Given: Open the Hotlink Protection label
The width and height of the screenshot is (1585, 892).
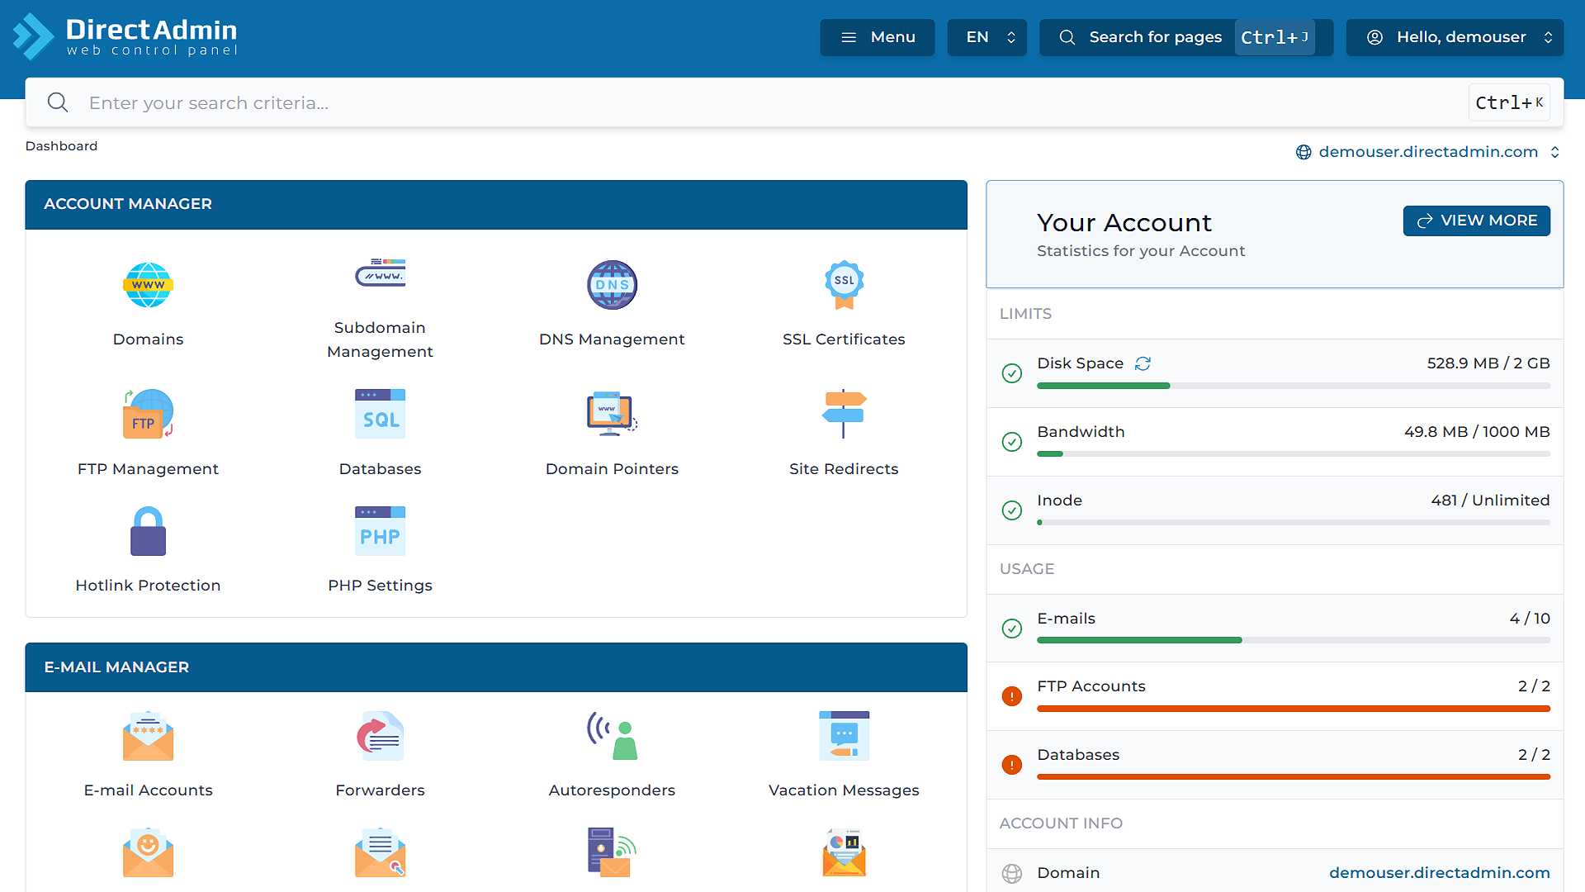Looking at the screenshot, I should pyautogui.click(x=148, y=586).
